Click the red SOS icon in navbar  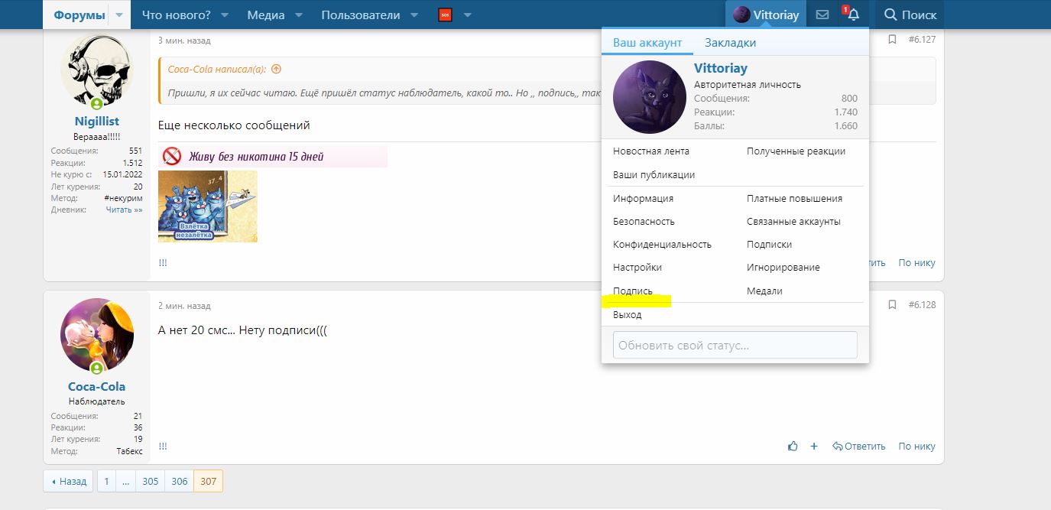(445, 15)
